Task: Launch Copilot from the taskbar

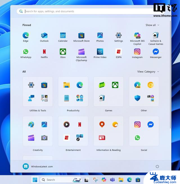Action: point(104,180)
